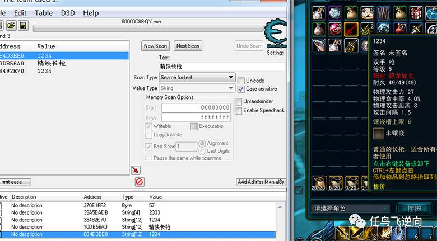Click the address list scrollbar up arrow
Viewport: 437px width, 241px height.
pyautogui.click(x=280, y=207)
